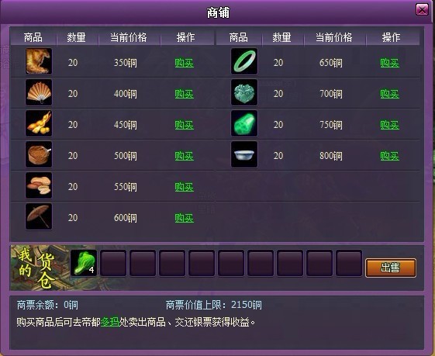This screenshot has width=435, height=356.
Task: Select the soybeans item icon
Action: 39,123
